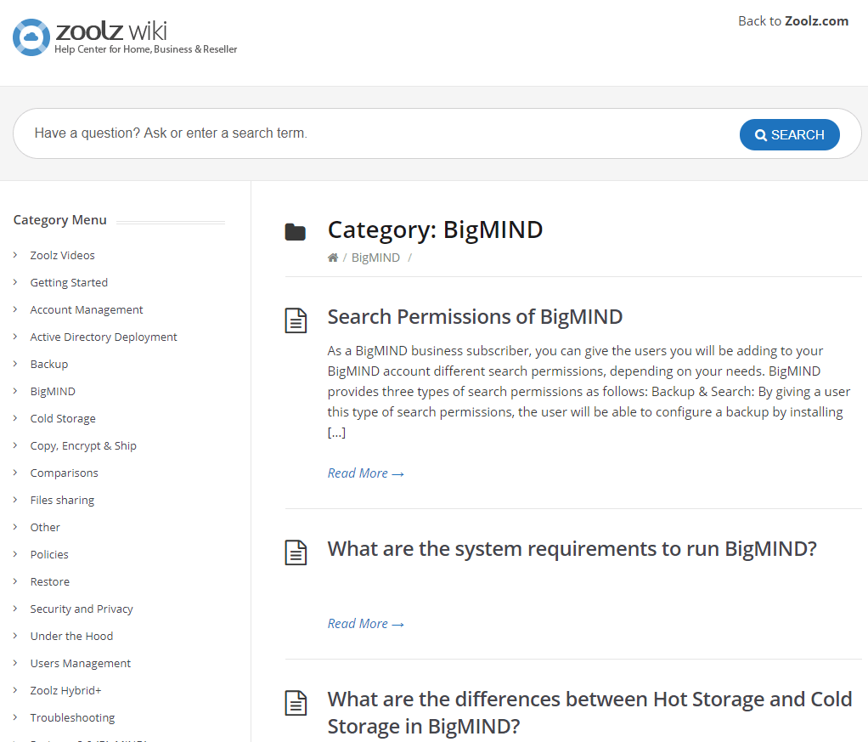Open Cold Storage category
This screenshot has height=742, width=868.
pos(63,418)
